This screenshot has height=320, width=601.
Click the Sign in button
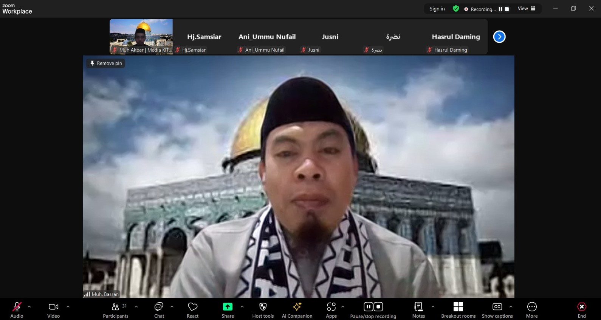tap(437, 9)
